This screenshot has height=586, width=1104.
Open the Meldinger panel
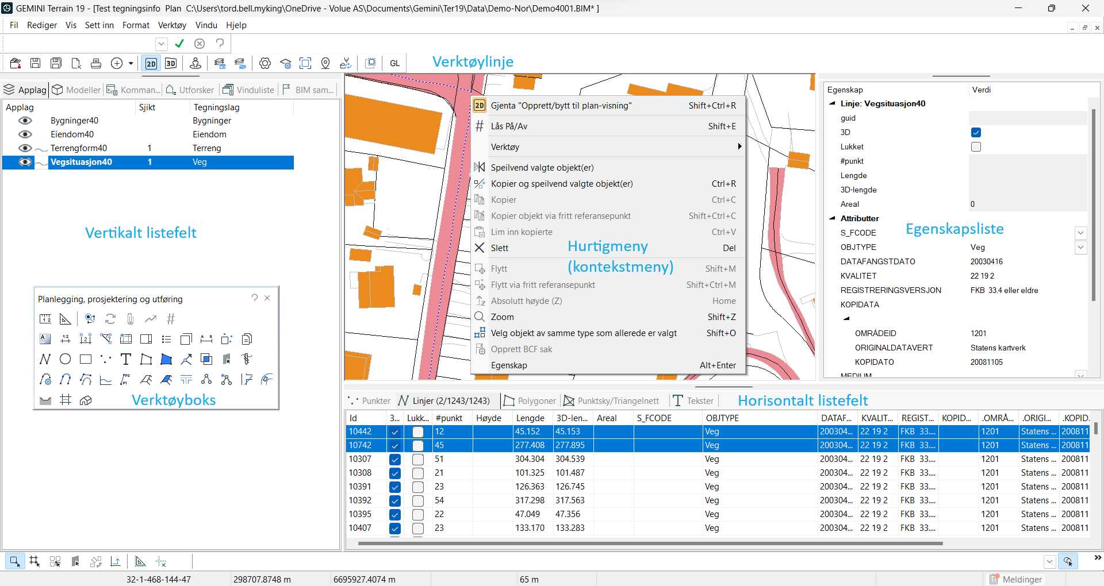coord(1015,579)
